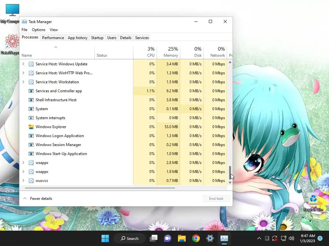Expand Service Host: Workstation group
The width and height of the screenshot is (329, 246).
pos(23,82)
